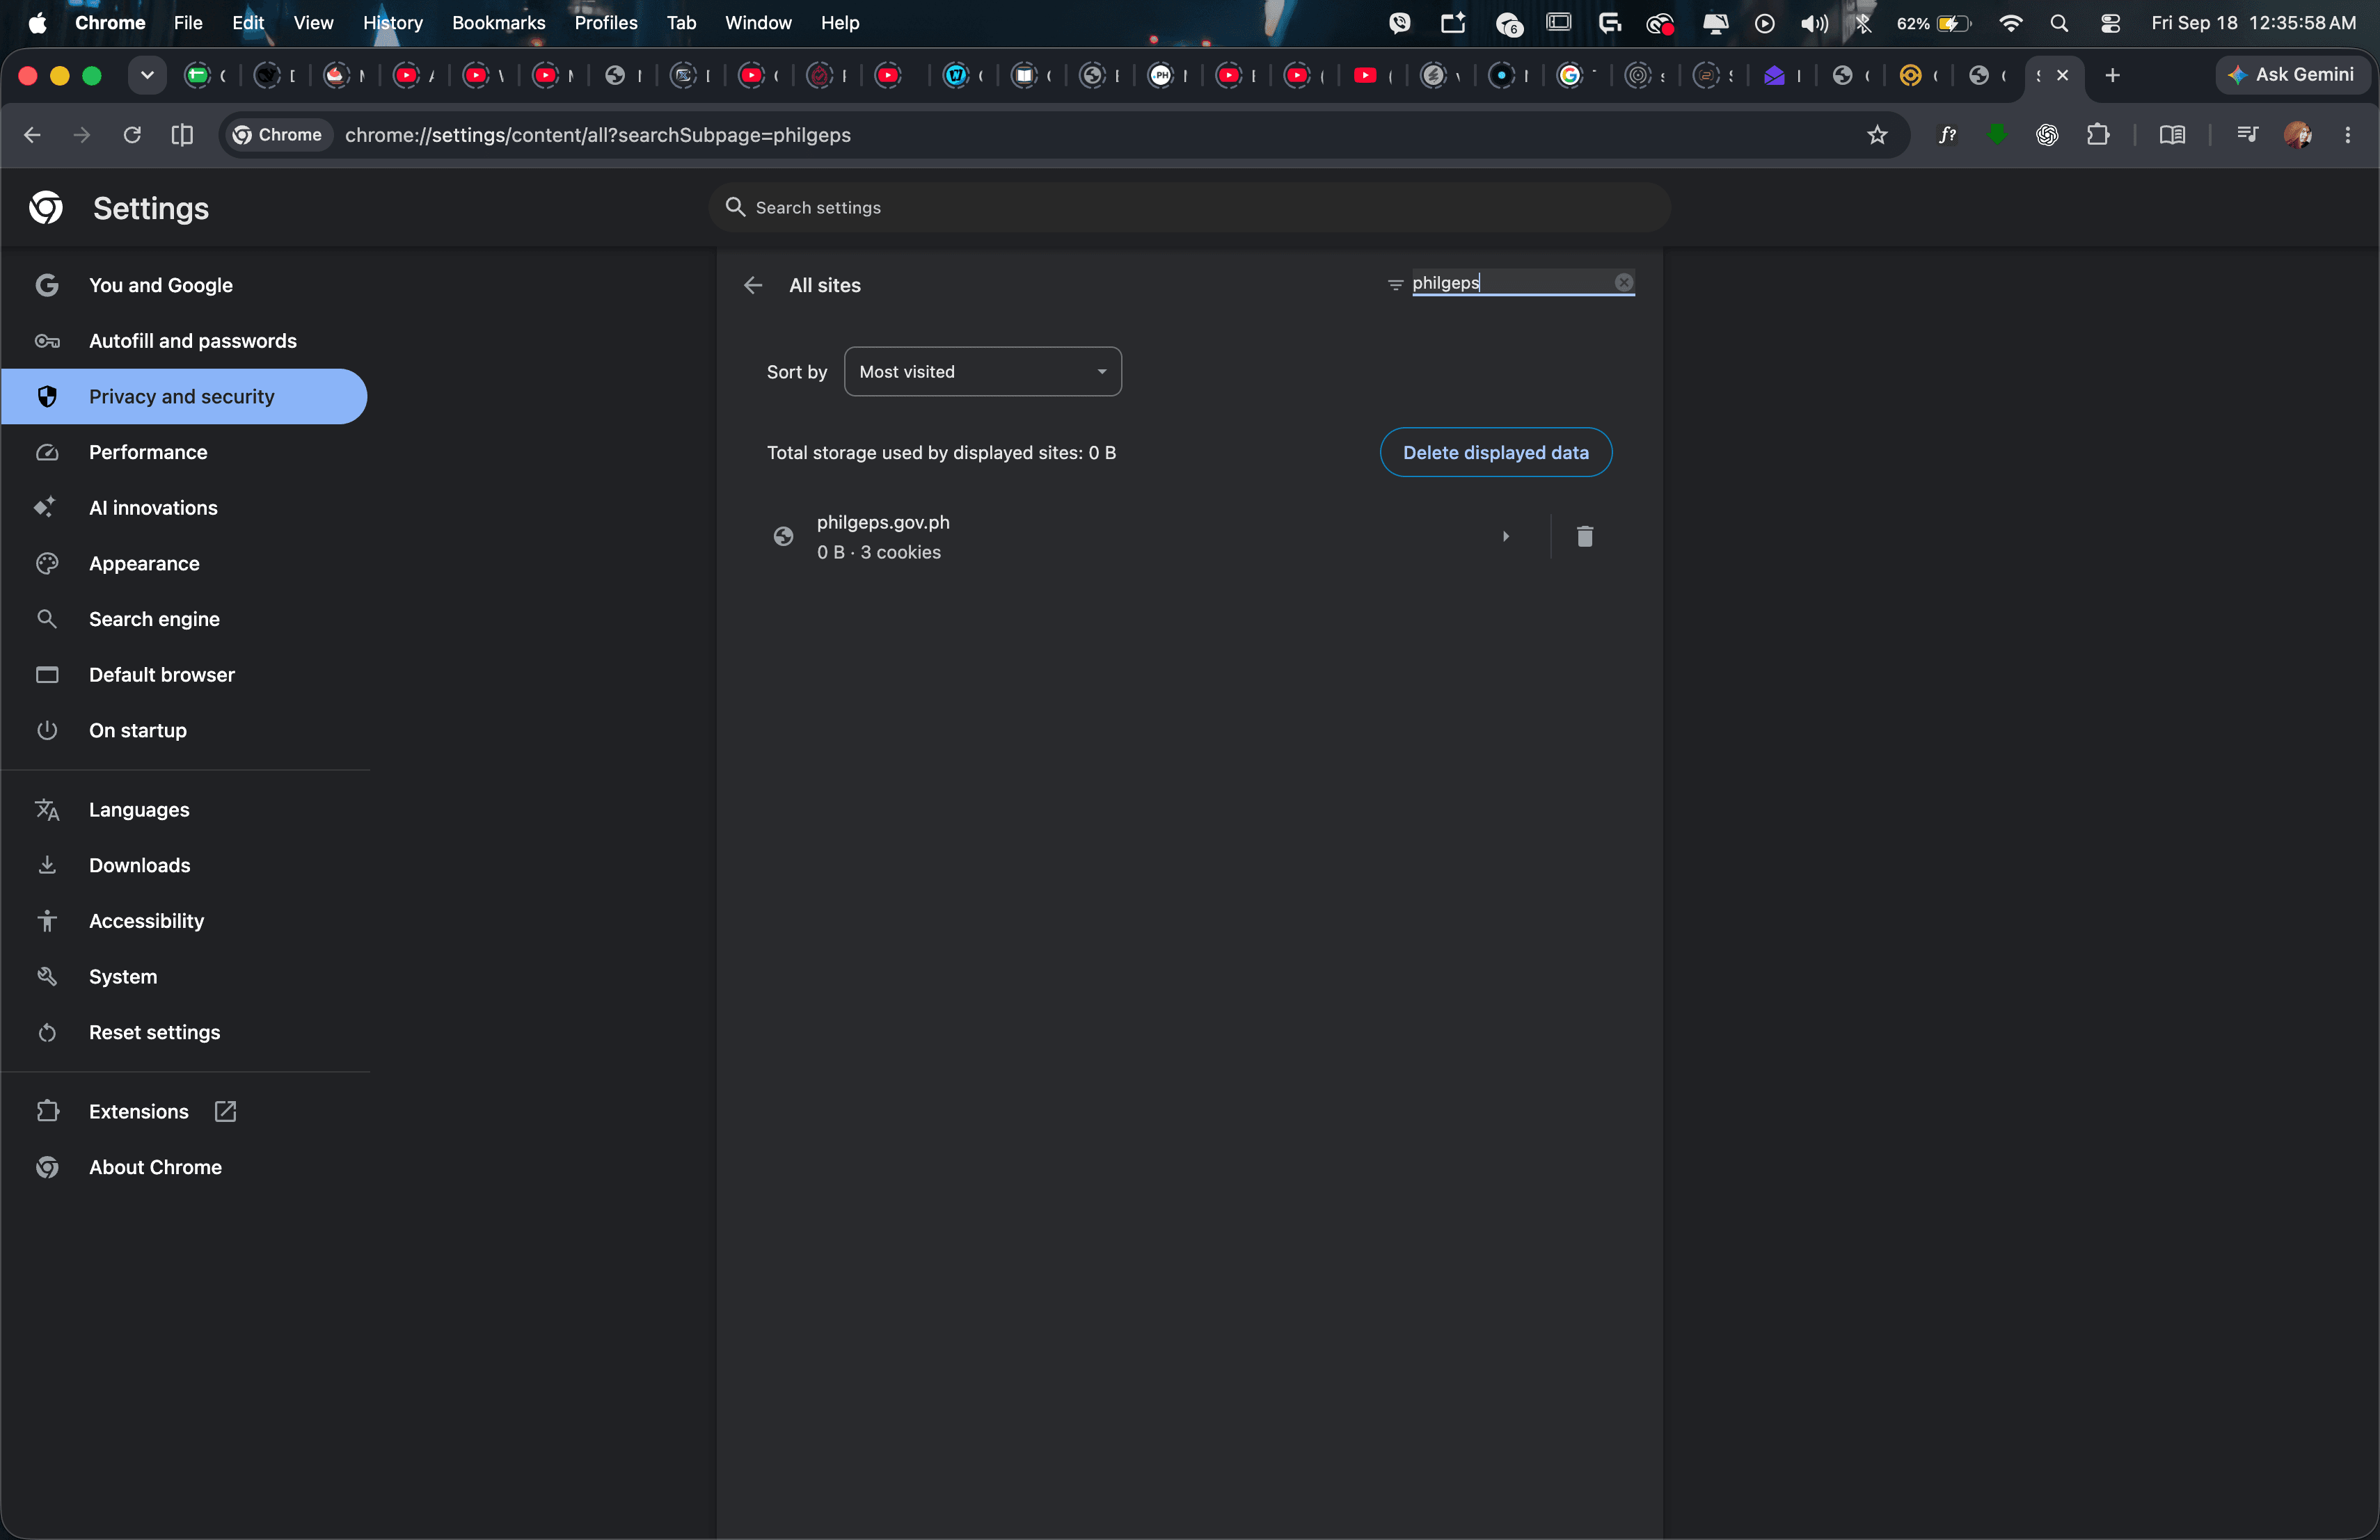Open Chrome three-dot menu
Screen dimensions: 2380x1540
click(2348, 135)
